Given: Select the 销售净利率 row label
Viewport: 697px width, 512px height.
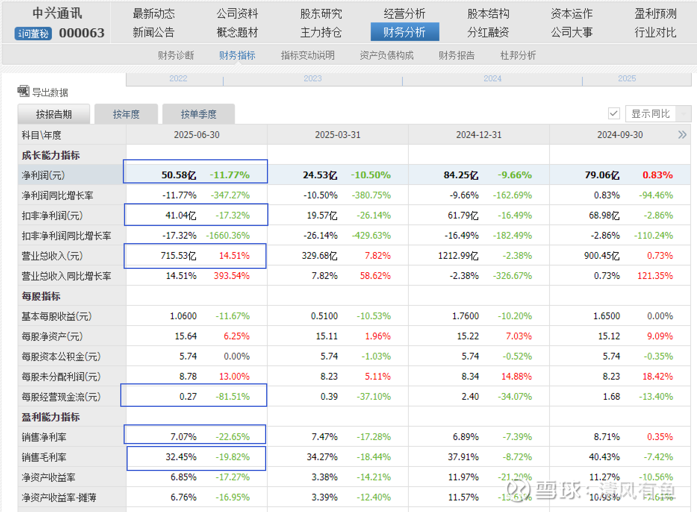Looking at the screenshot, I should coord(44,437).
